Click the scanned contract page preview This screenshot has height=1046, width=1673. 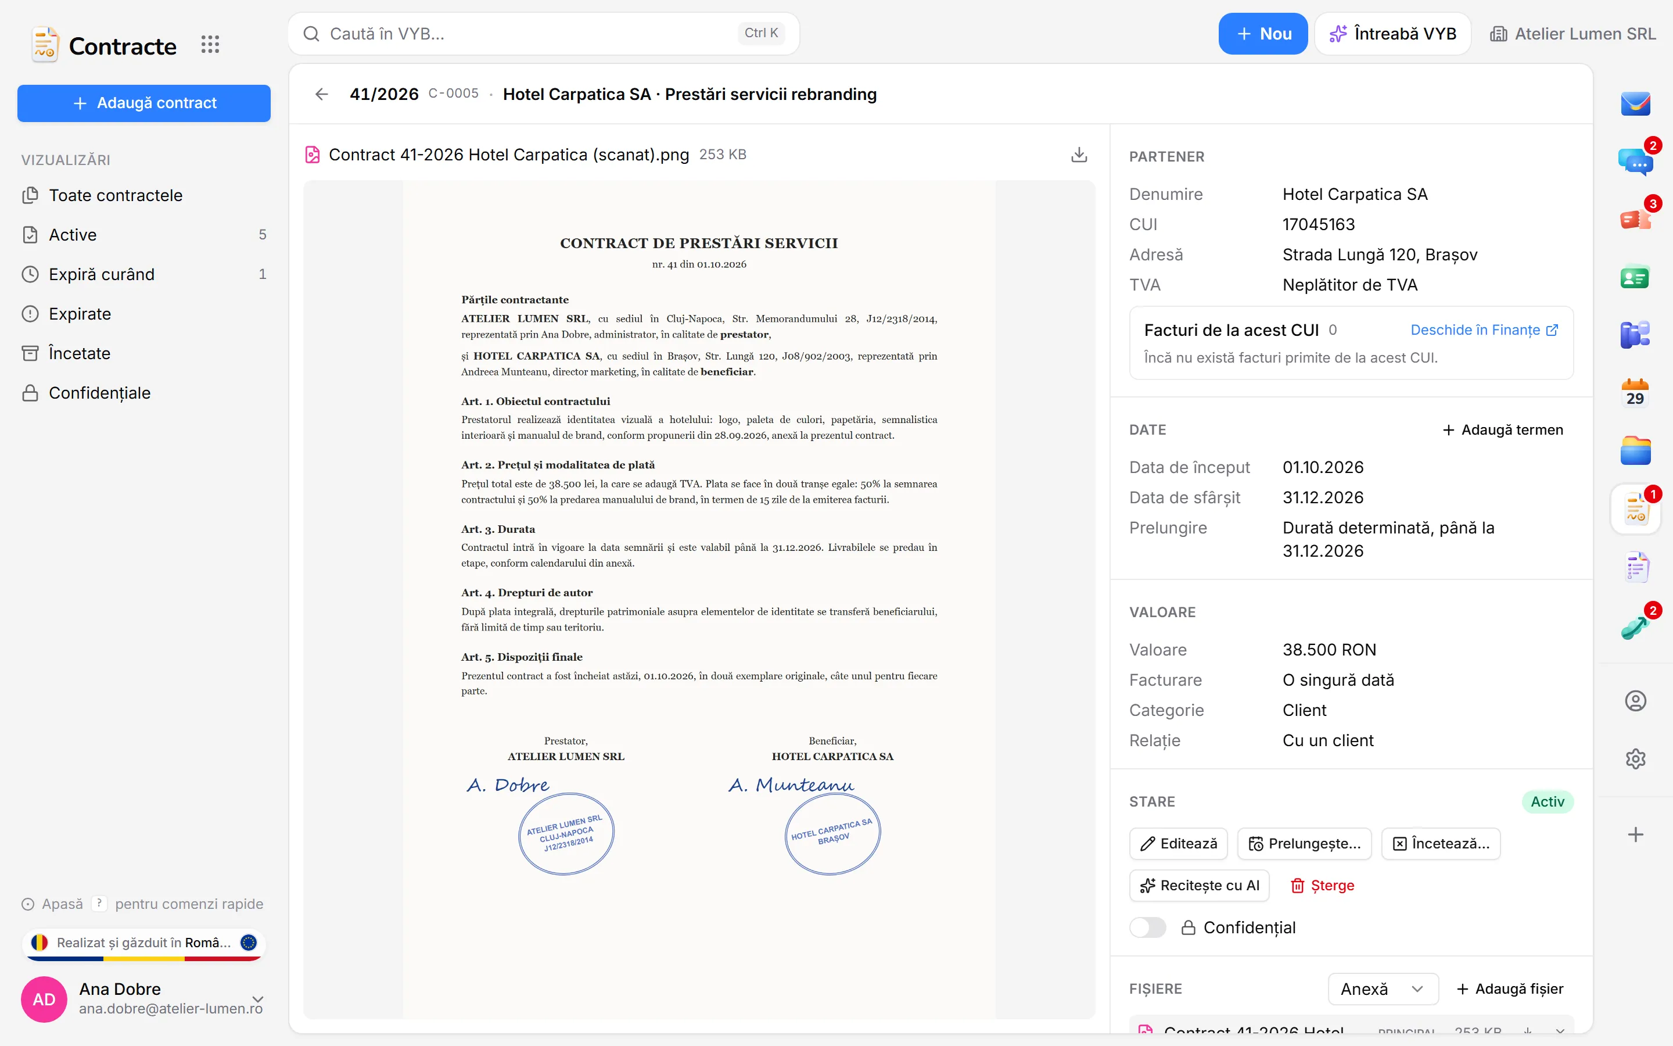[x=699, y=599]
